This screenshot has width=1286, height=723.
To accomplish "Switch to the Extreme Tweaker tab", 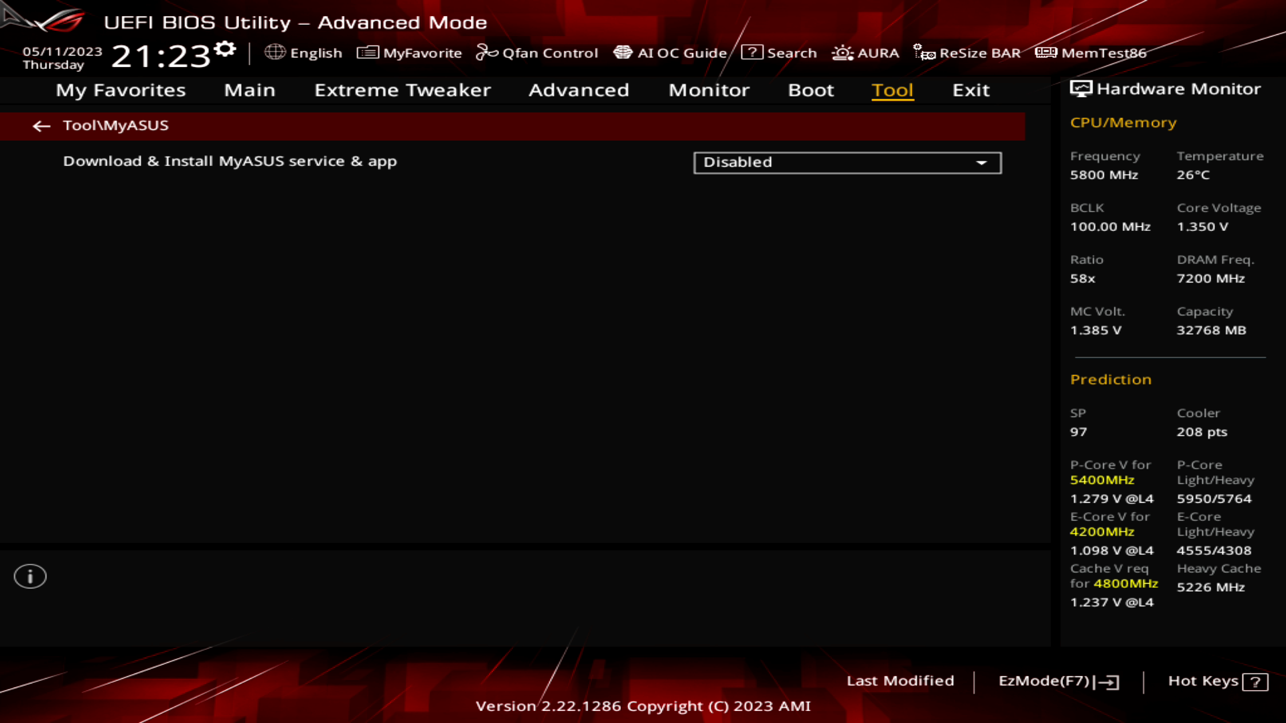I will (x=402, y=89).
